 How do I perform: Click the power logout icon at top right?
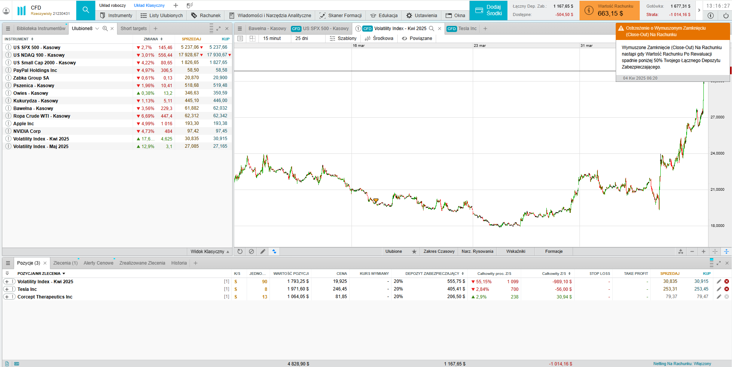726,16
